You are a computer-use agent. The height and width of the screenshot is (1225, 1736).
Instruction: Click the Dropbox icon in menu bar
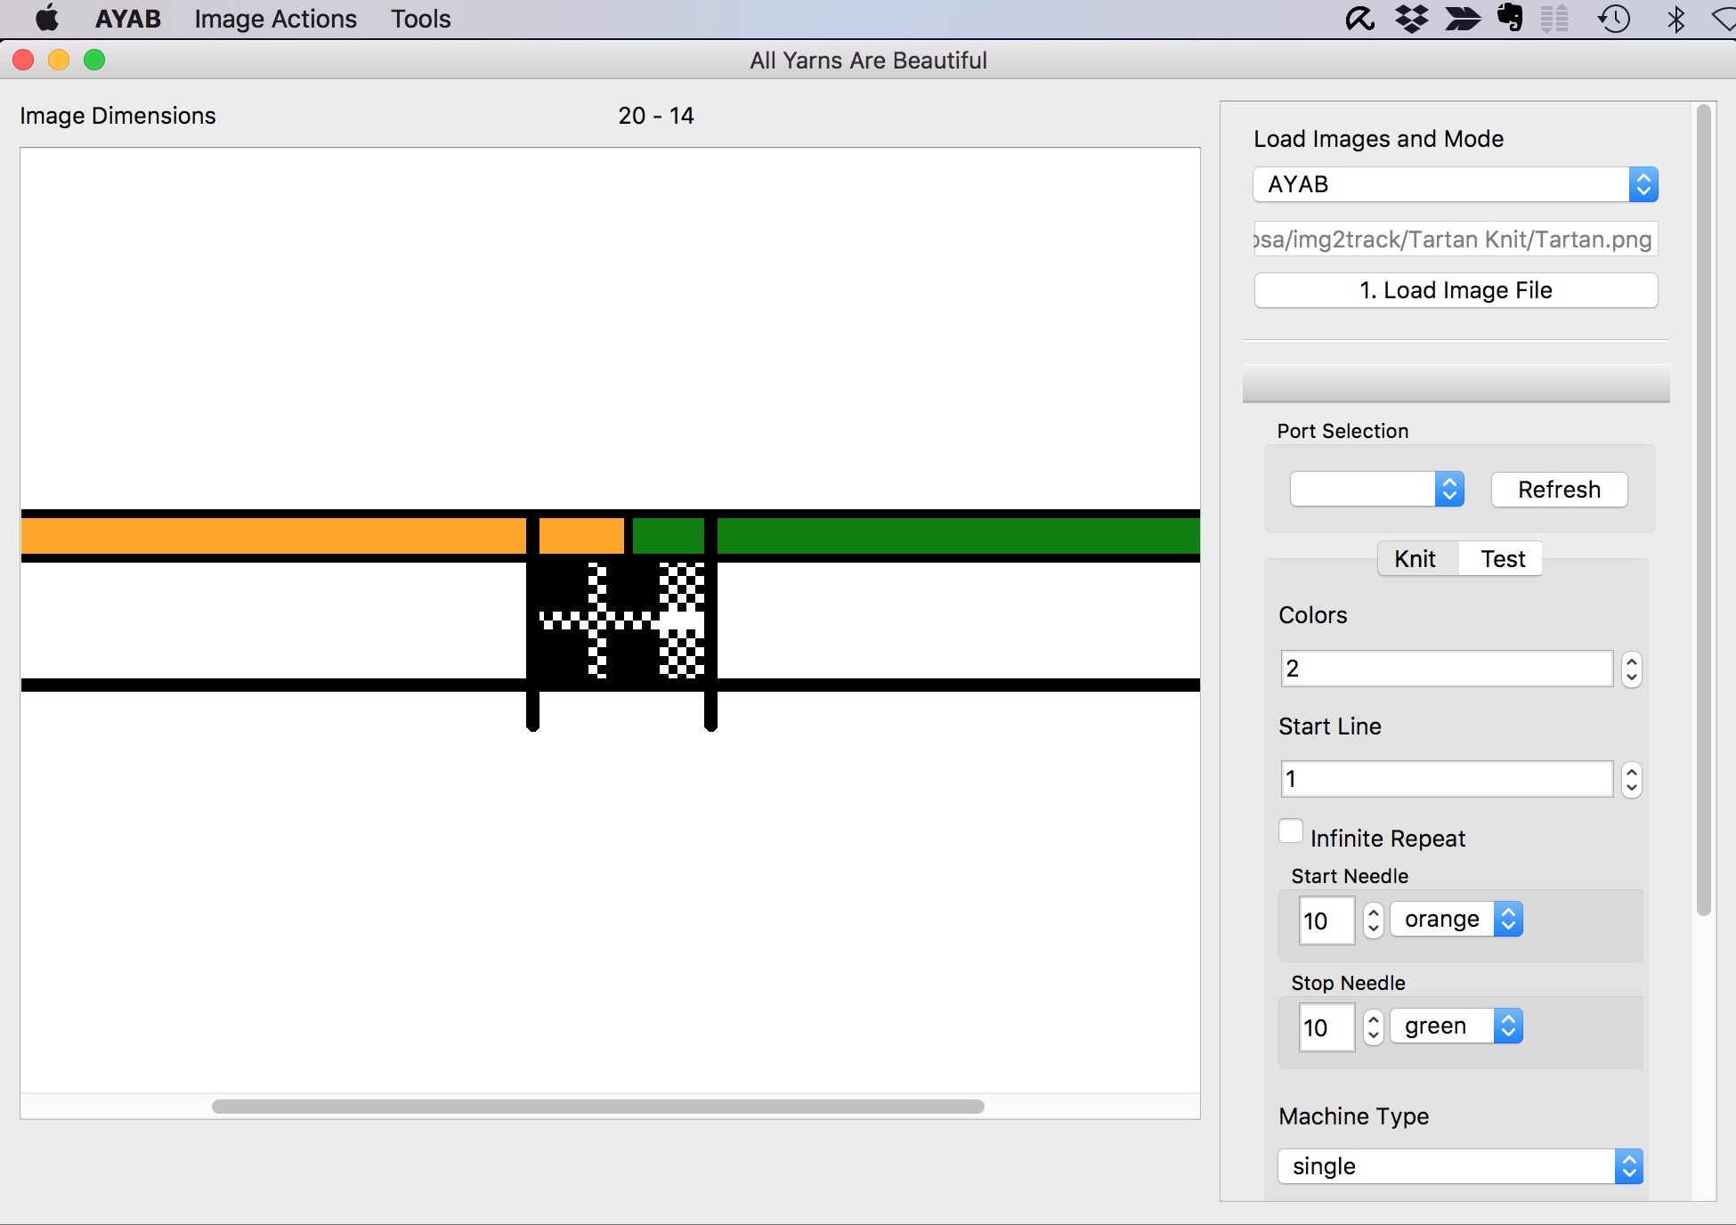pyautogui.click(x=1412, y=19)
